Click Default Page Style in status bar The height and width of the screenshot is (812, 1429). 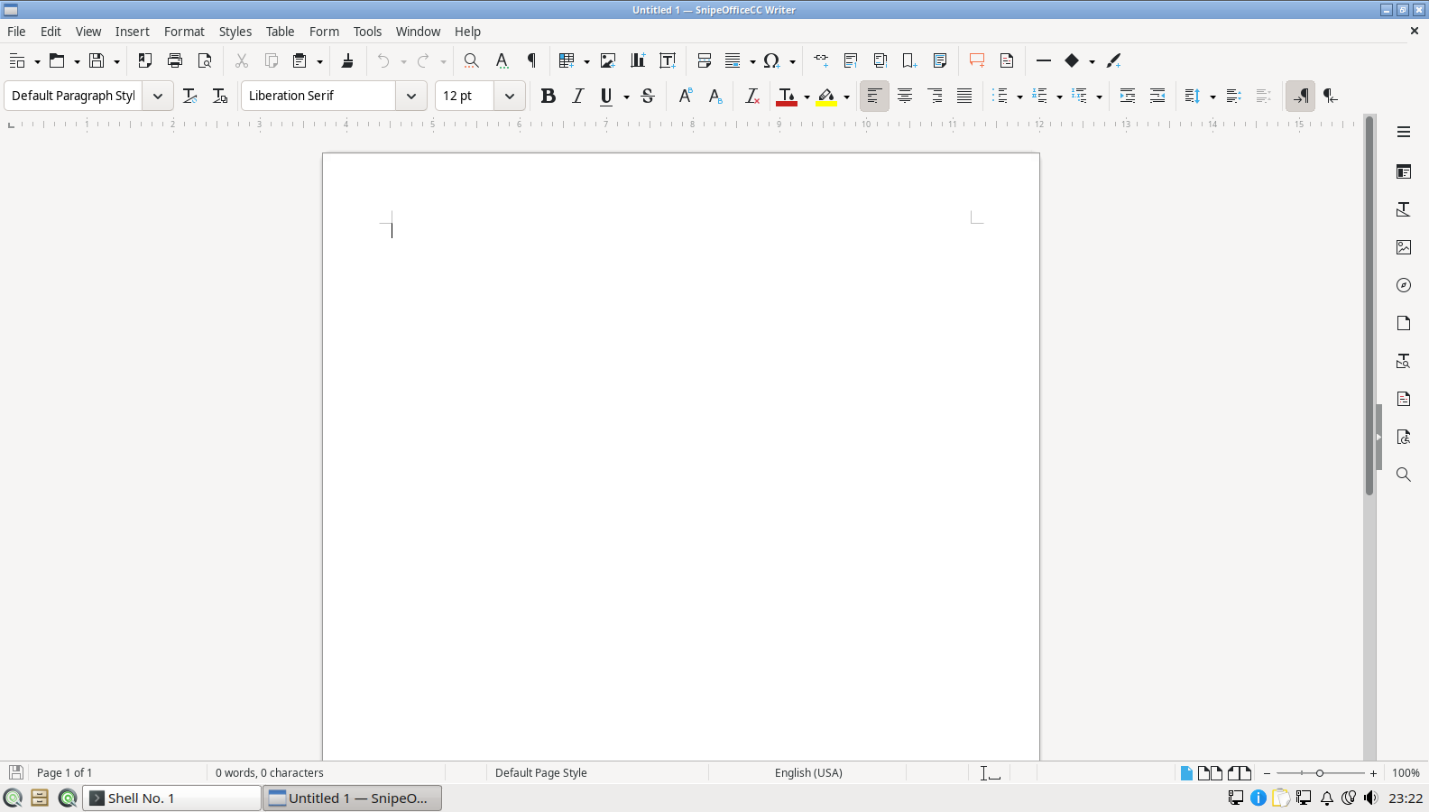pyautogui.click(x=541, y=772)
